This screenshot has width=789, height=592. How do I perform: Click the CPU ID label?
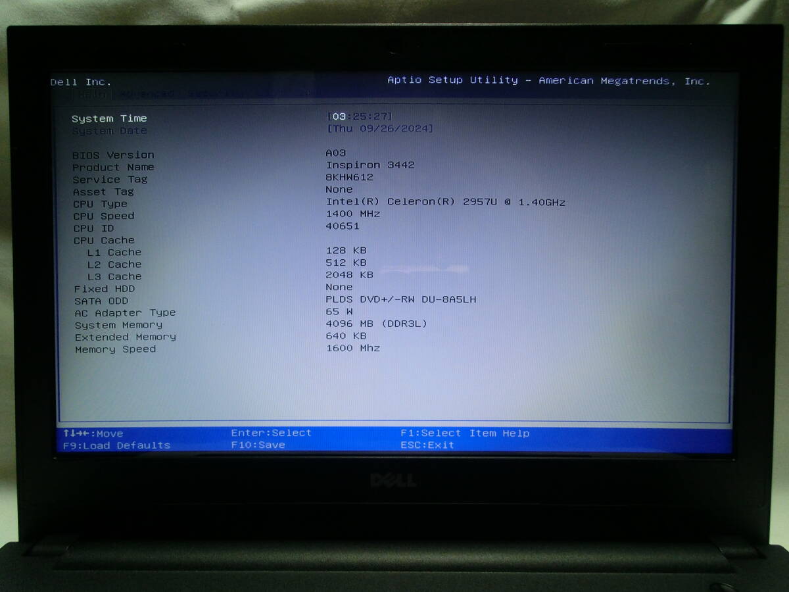click(93, 228)
